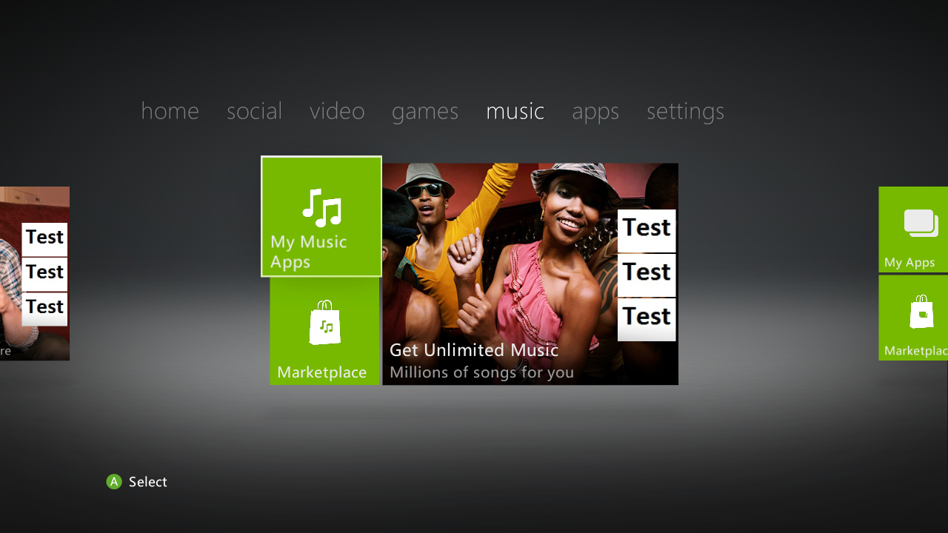Open the My Apps tile

[x=913, y=229]
